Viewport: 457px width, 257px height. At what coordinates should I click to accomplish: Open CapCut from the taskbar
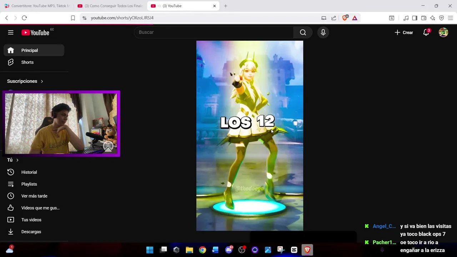click(x=294, y=250)
